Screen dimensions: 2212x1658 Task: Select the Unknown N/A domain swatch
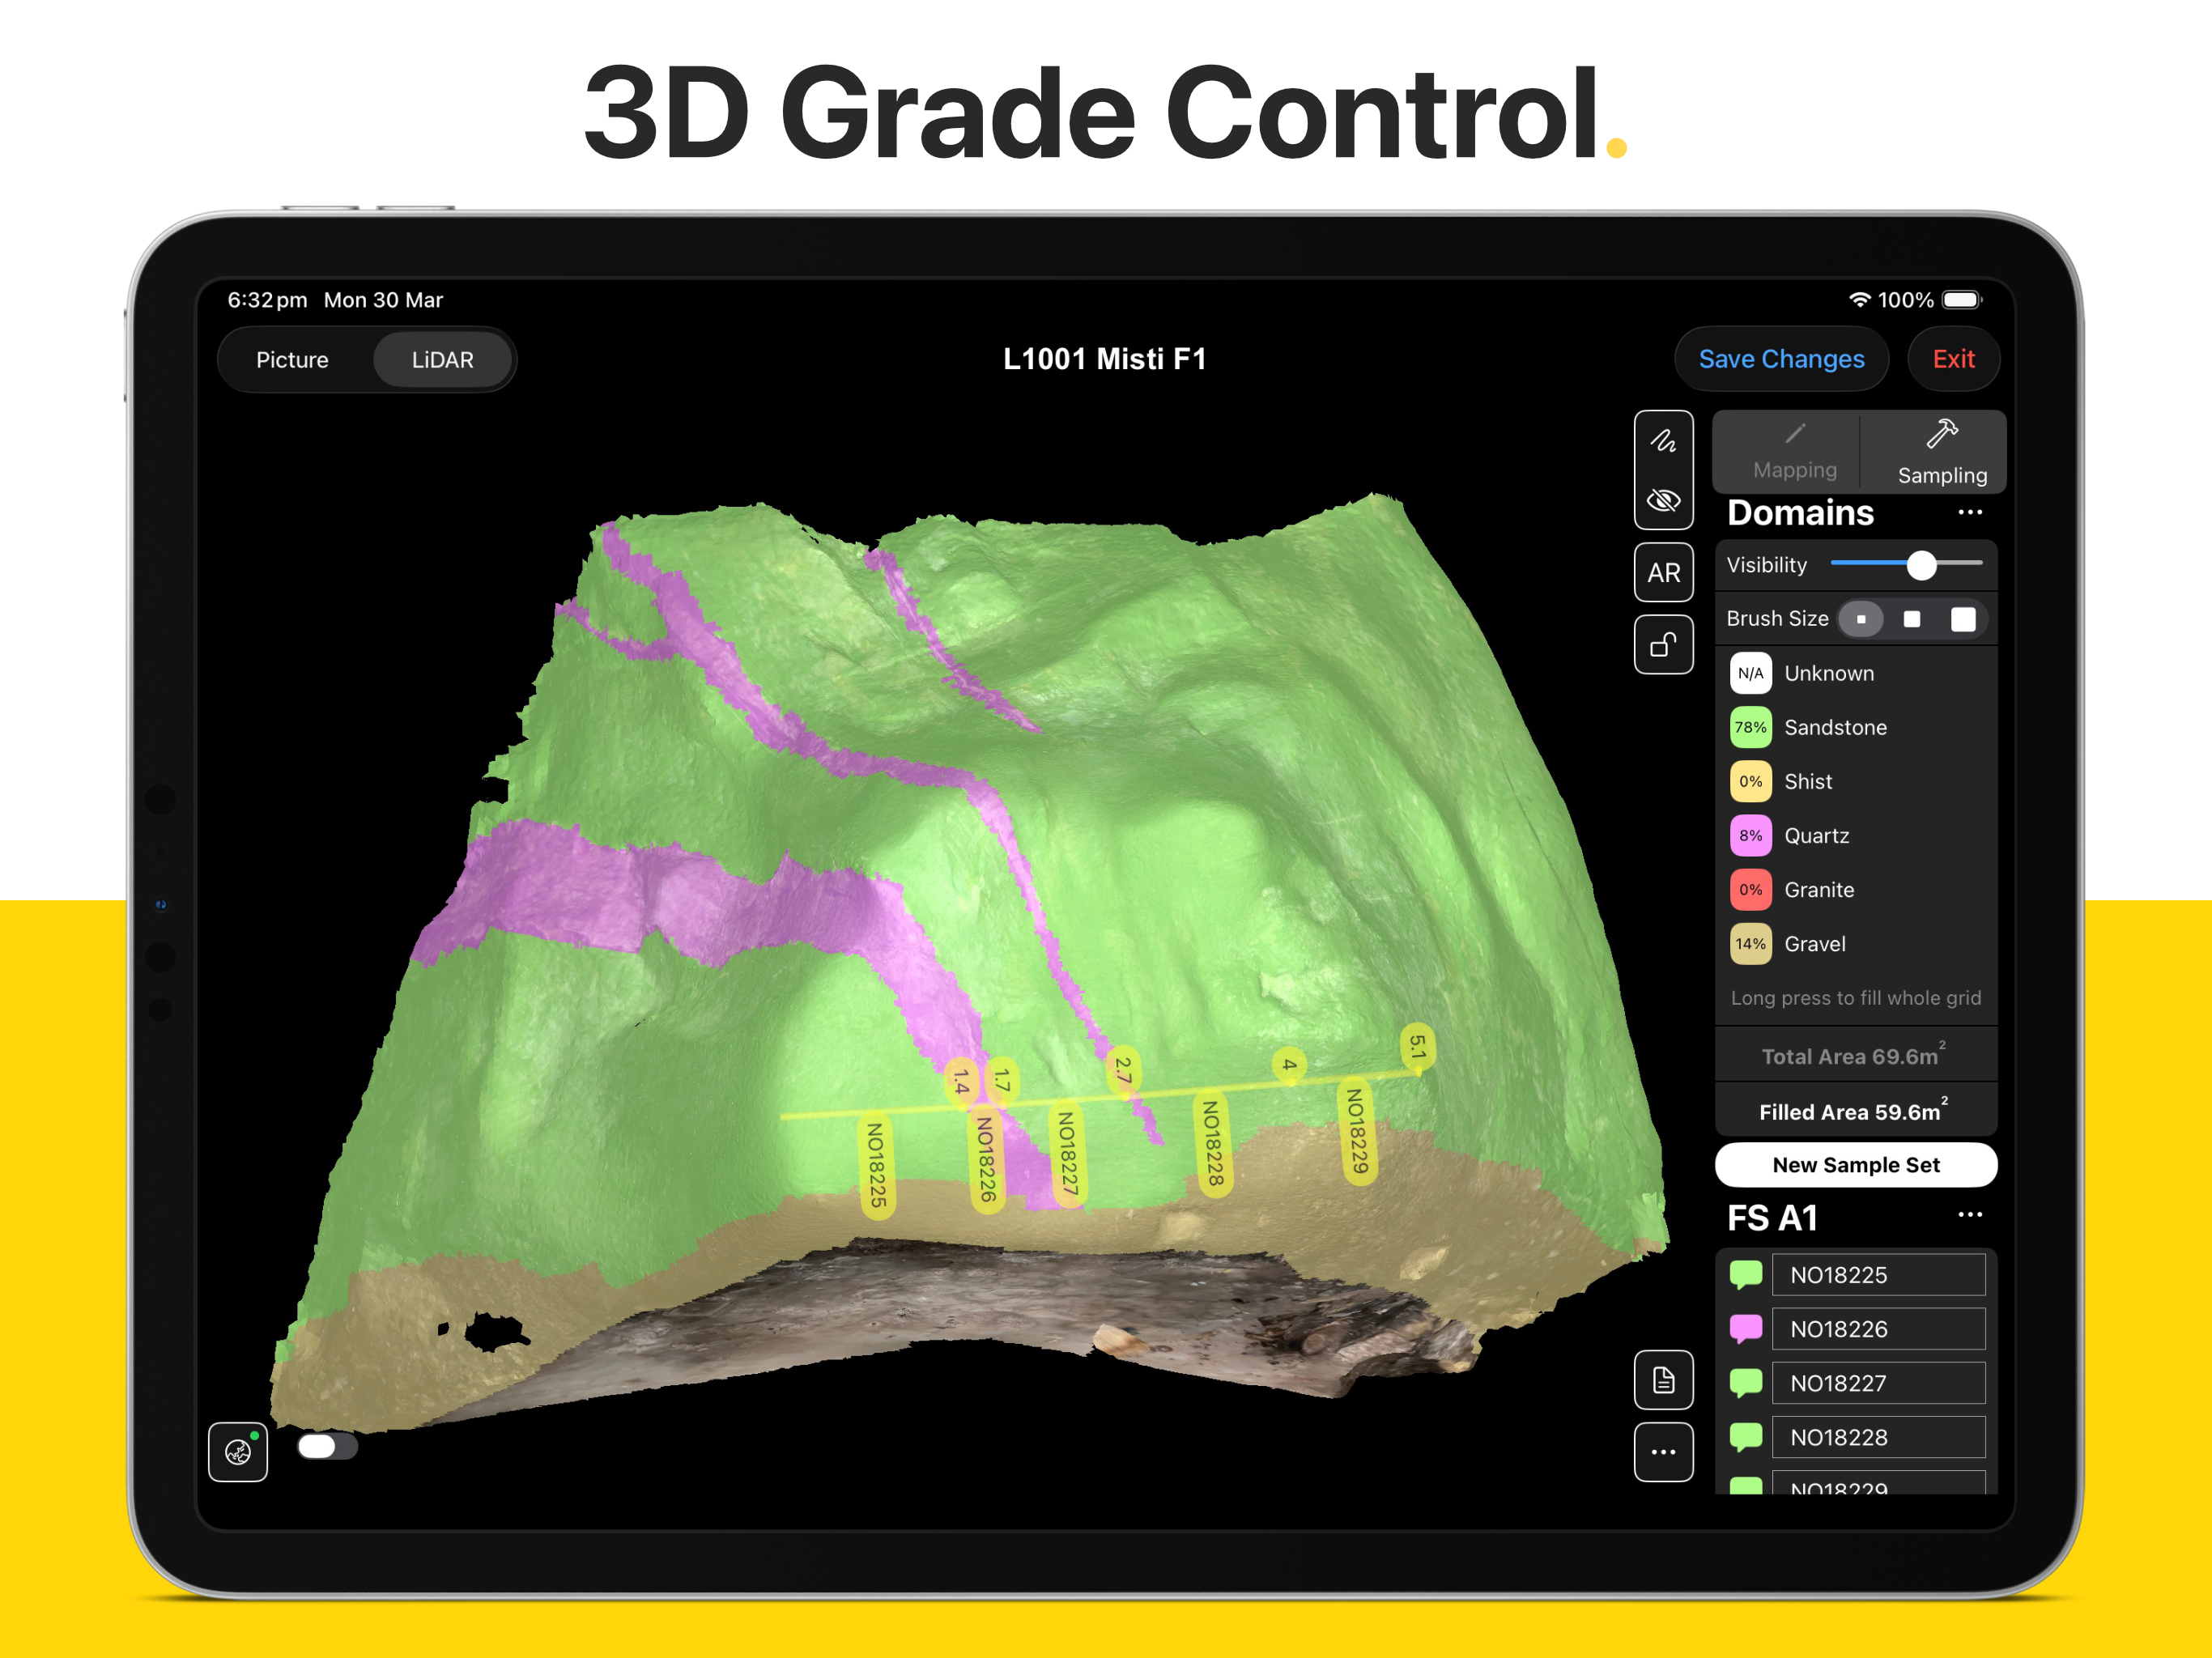(x=1750, y=673)
